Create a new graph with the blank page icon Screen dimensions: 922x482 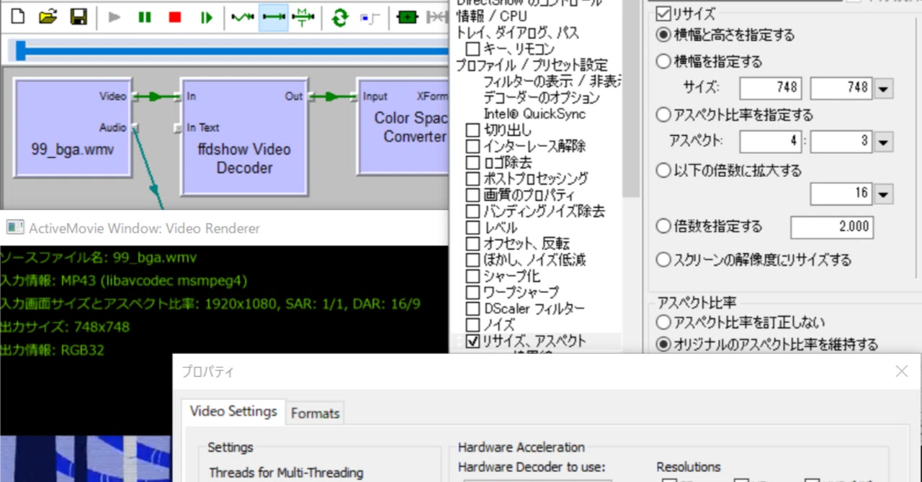18,17
